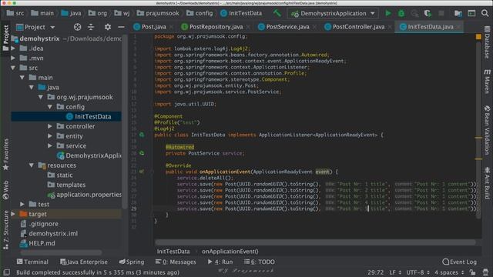Open the TODO tool window
This screenshot has height=277, width=493.
pos(260,262)
